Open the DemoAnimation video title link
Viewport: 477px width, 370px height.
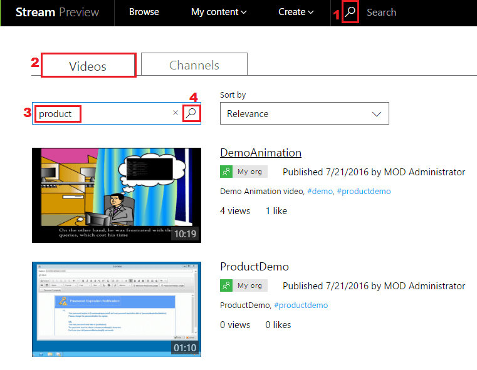pyautogui.click(x=261, y=153)
